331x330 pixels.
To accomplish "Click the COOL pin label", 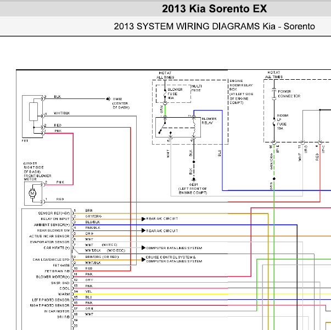I will point(64,288).
